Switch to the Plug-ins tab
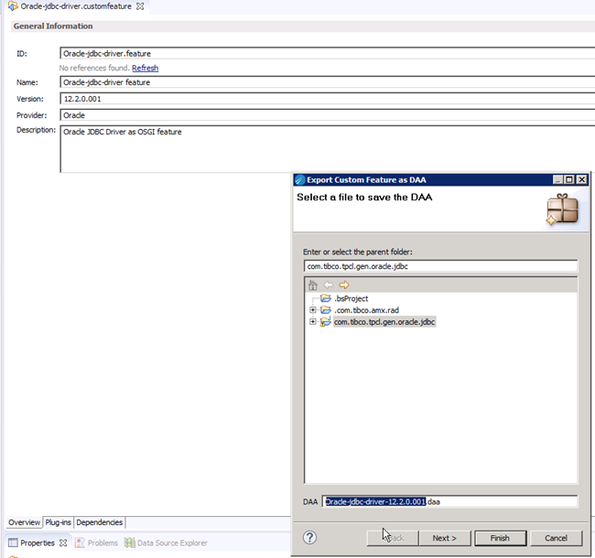Screen dimensions: 595x558 pyautogui.click(x=58, y=522)
